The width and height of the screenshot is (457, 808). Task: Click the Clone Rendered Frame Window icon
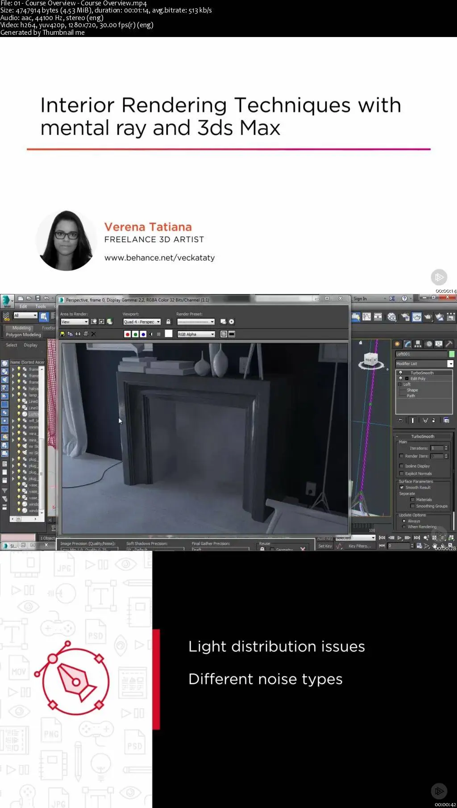(x=78, y=334)
